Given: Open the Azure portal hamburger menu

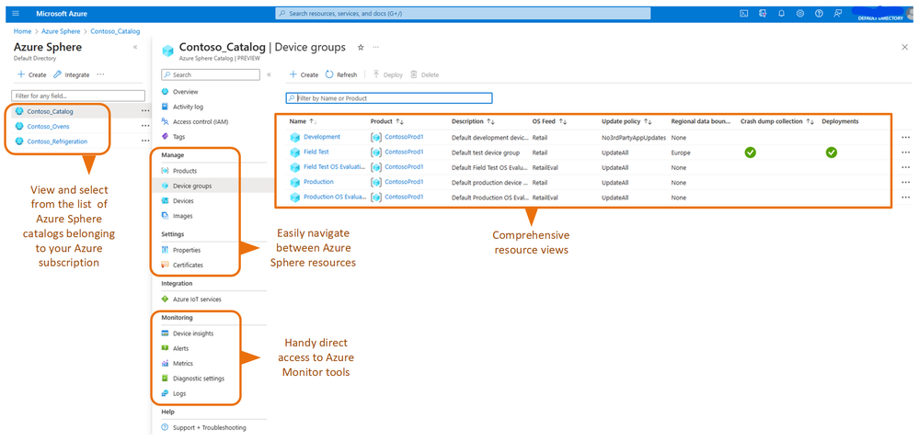Looking at the screenshot, I should [x=16, y=14].
